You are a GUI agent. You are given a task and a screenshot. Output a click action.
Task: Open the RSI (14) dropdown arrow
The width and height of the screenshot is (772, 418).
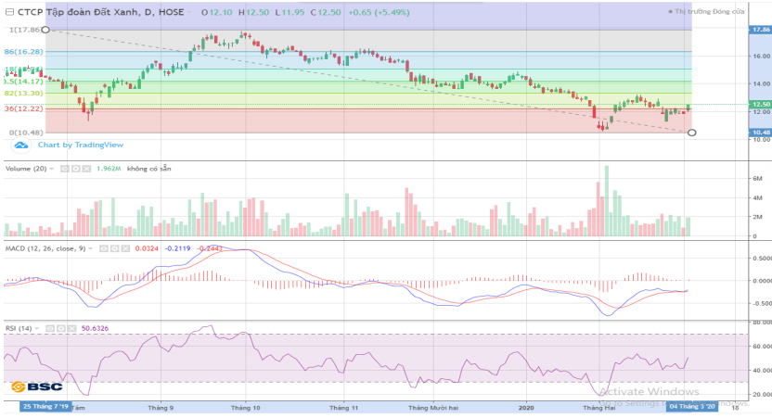click(37, 328)
